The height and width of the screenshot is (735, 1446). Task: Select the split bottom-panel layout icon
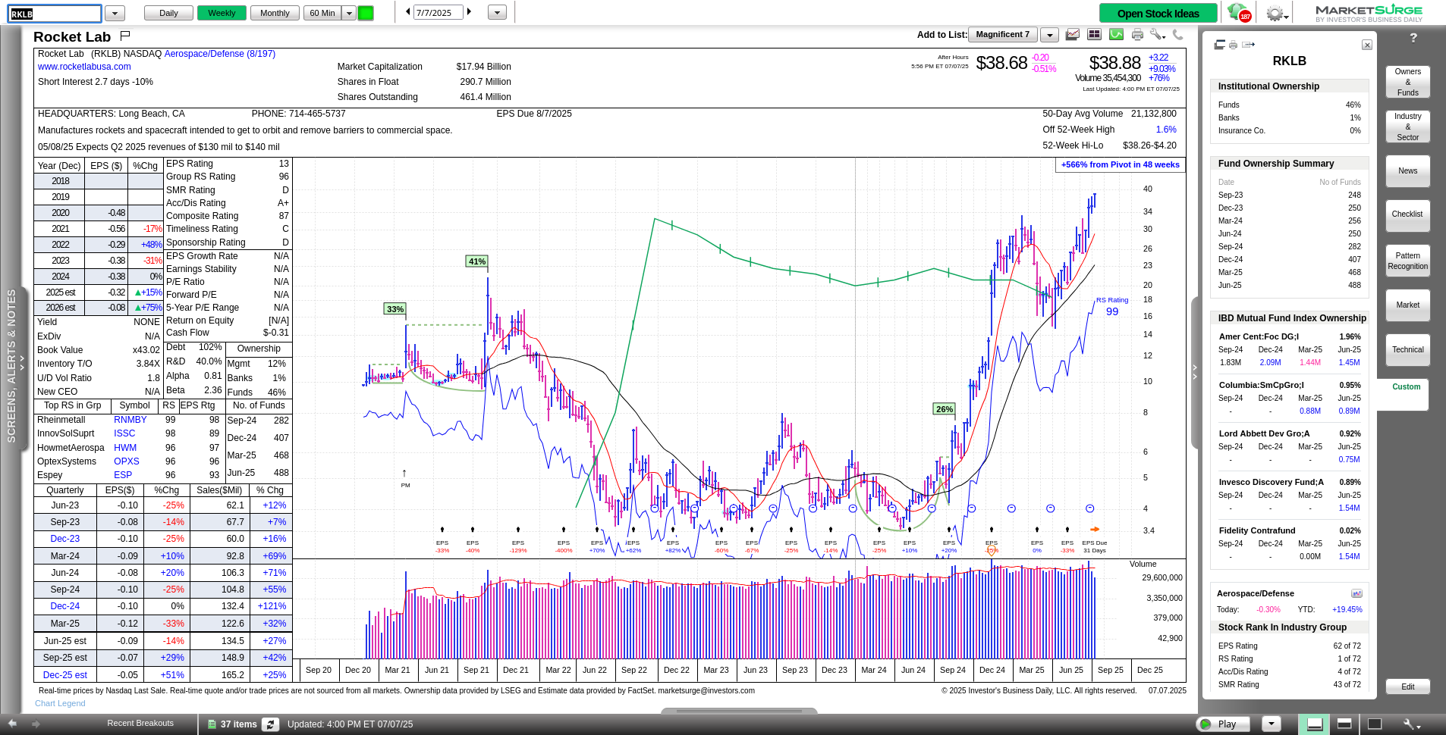coord(1315,724)
